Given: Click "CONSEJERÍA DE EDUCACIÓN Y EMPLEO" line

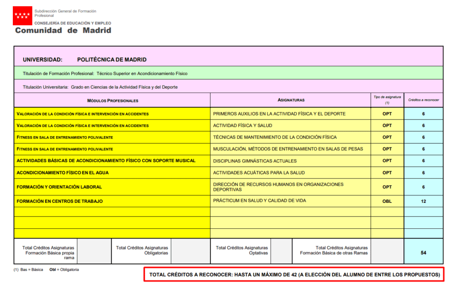Looking at the screenshot, I should point(73,23).
